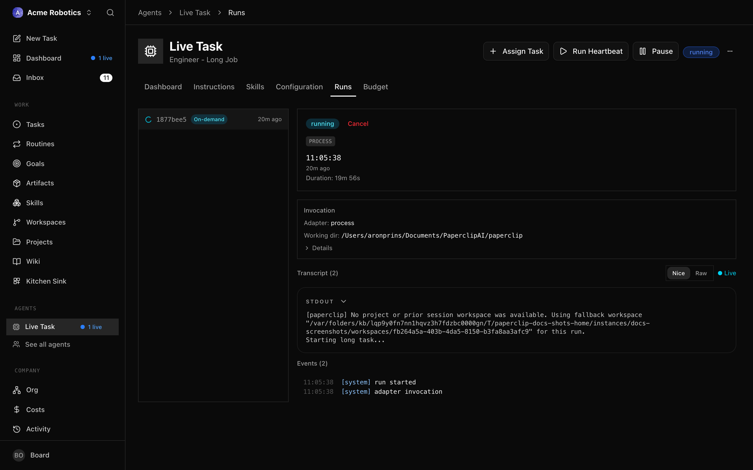Click the 11:05:38 start time
The width and height of the screenshot is (753, 470).
click(323, 158)
